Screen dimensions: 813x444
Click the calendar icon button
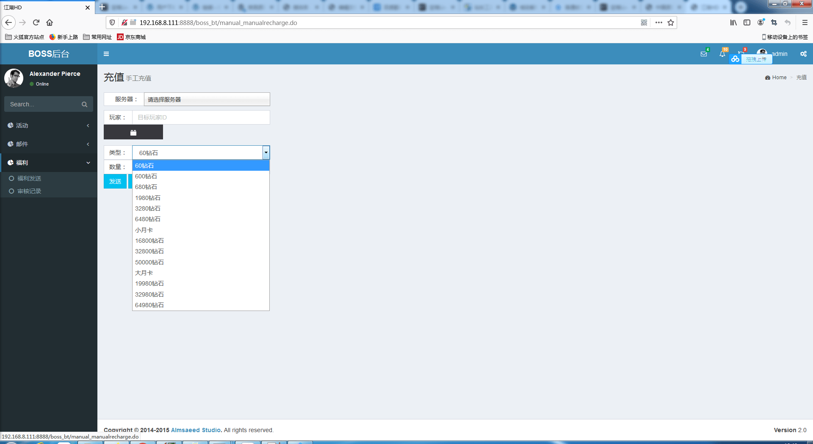(x=133, y=132)
